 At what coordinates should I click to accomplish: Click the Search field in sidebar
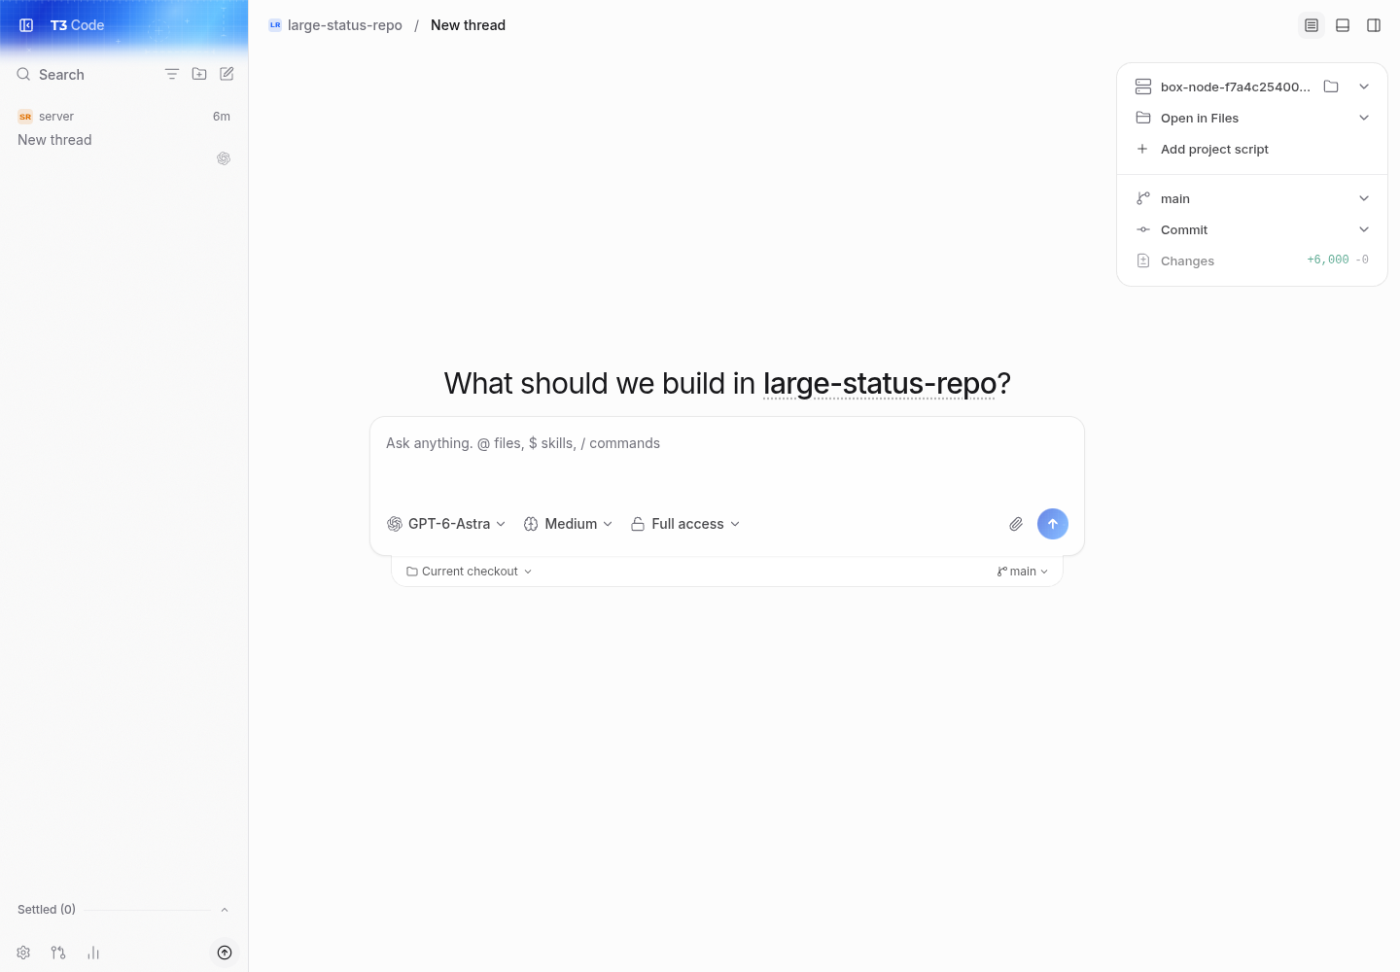tap(61, 75)
